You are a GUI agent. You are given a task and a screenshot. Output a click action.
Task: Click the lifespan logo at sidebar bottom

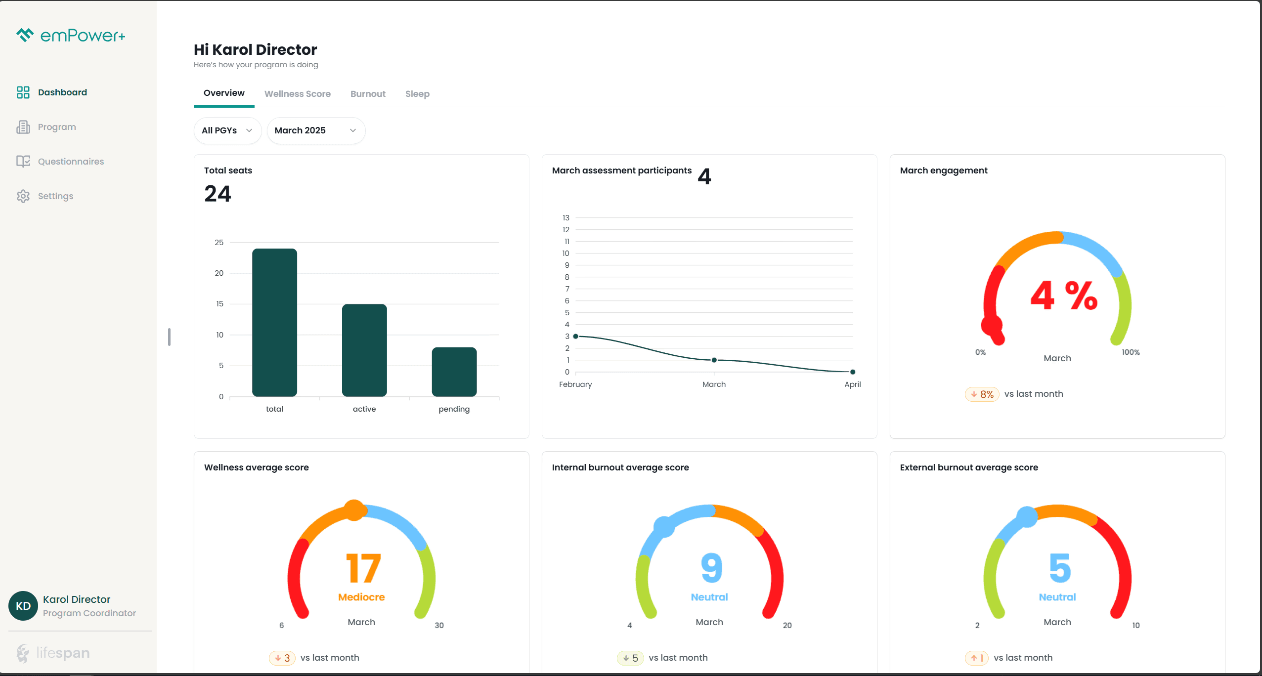click(53, 653)
